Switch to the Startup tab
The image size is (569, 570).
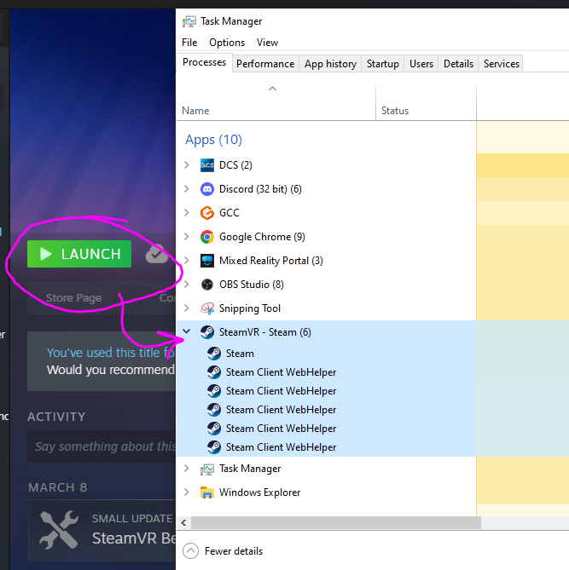point(383,64)
